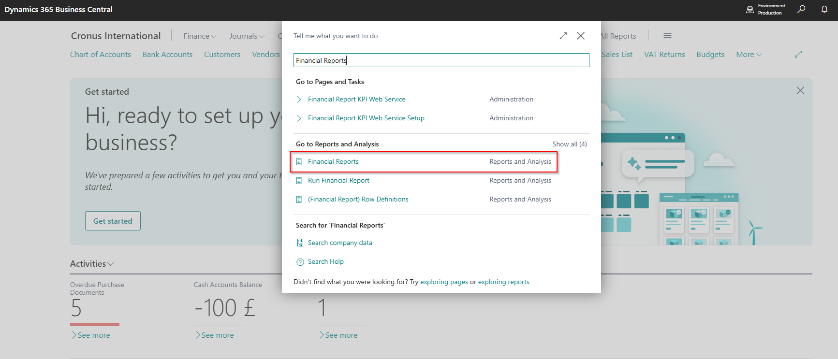
Task: Select Search company data
Action: [340, 243]
